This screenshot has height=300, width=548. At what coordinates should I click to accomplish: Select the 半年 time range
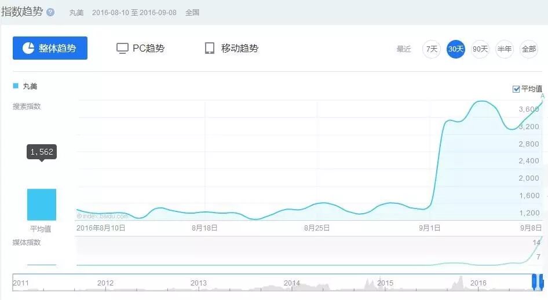[505, 49]
